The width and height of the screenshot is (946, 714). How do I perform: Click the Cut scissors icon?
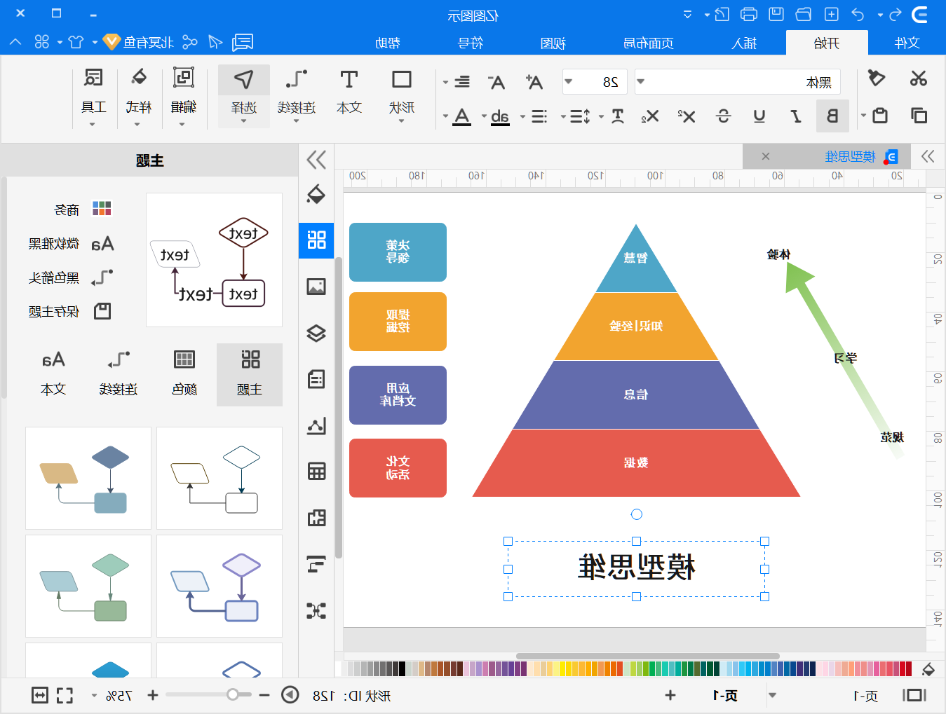919,78
